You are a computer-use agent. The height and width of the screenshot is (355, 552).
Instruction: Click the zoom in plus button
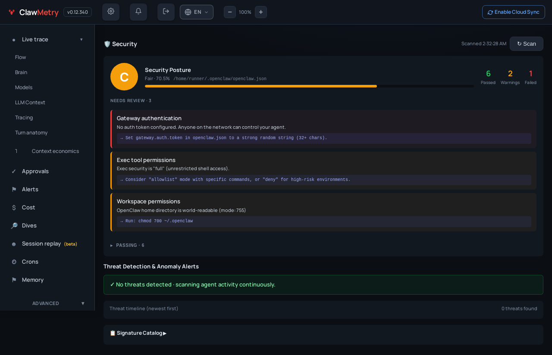coord(261,12)
